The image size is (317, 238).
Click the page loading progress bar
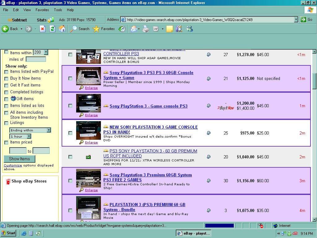(x=219, y=226)
